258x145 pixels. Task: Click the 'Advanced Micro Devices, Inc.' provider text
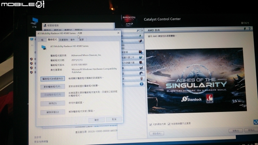tap(86, 55)
